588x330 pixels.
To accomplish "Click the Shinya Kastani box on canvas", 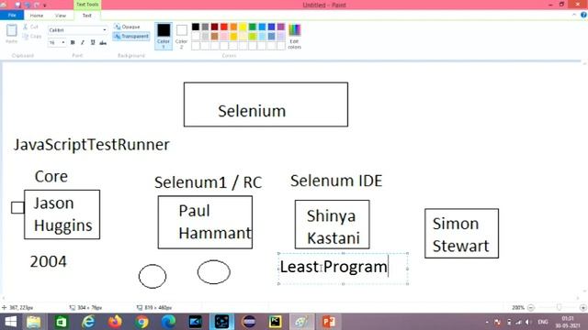I will (x=333, y=224).
